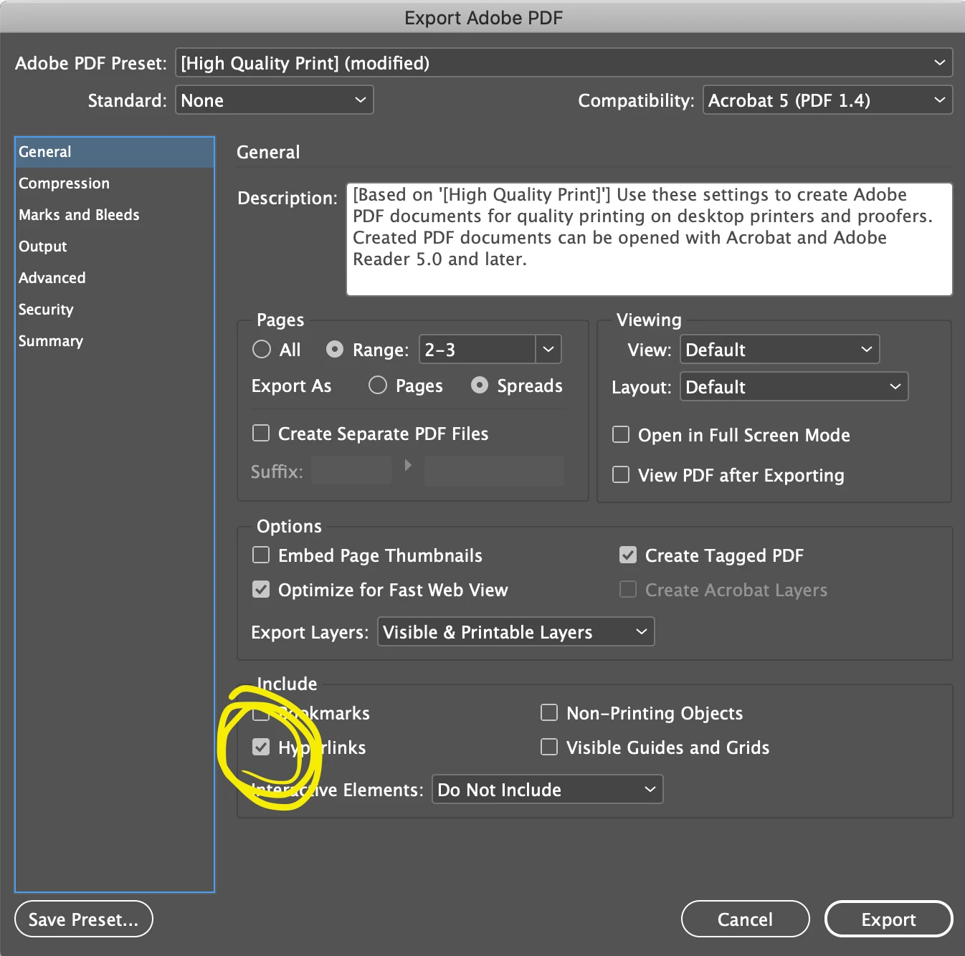Select General in the sidebar list
The height and width of the screenshot is (956, 965).
(x=115, y=152)
